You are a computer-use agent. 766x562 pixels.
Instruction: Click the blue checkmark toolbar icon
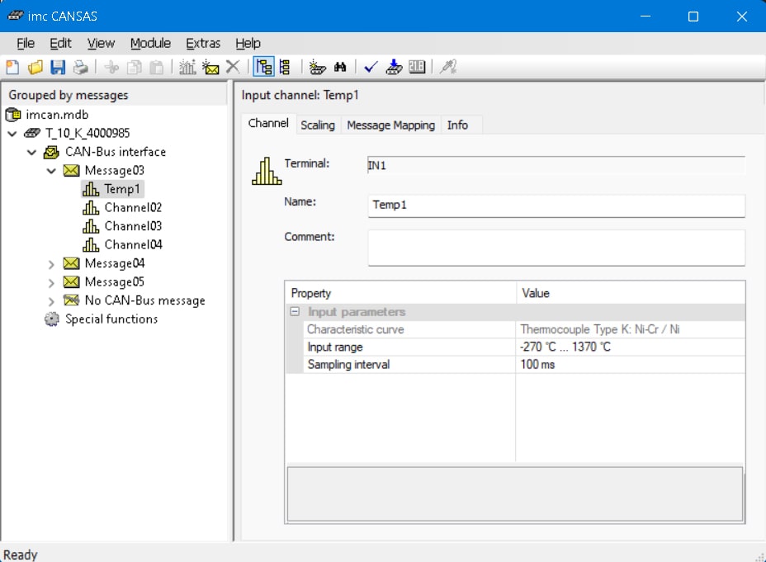(x=371, y=68)
